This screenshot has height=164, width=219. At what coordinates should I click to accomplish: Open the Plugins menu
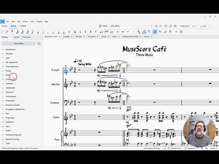click(x=39, y=21)
